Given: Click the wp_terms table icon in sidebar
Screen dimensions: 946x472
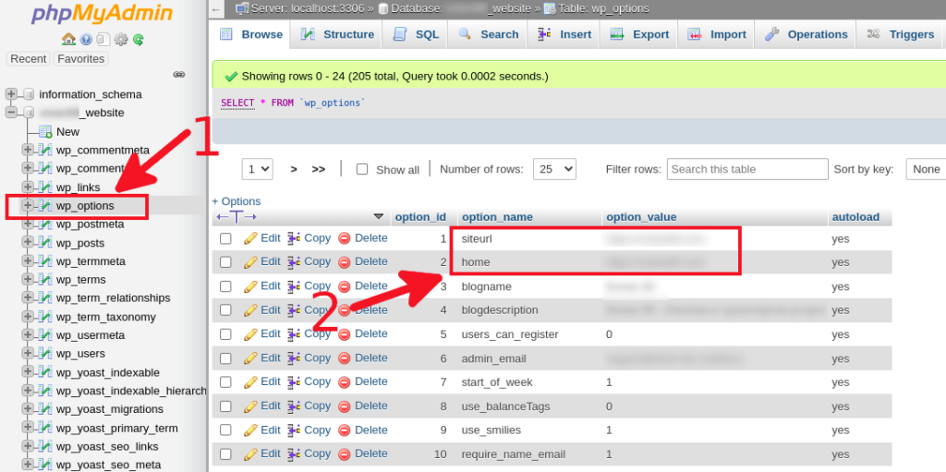Looking at the screenshot, I should [45, 280].
